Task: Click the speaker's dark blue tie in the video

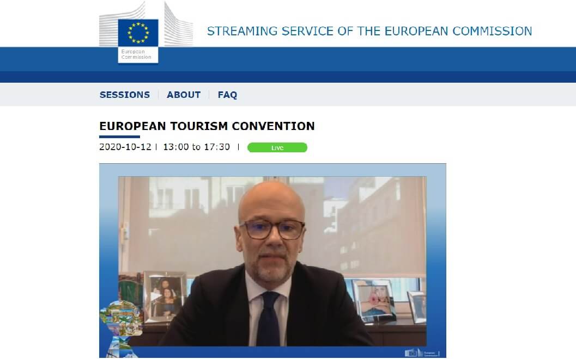Action: coord(269,318)
